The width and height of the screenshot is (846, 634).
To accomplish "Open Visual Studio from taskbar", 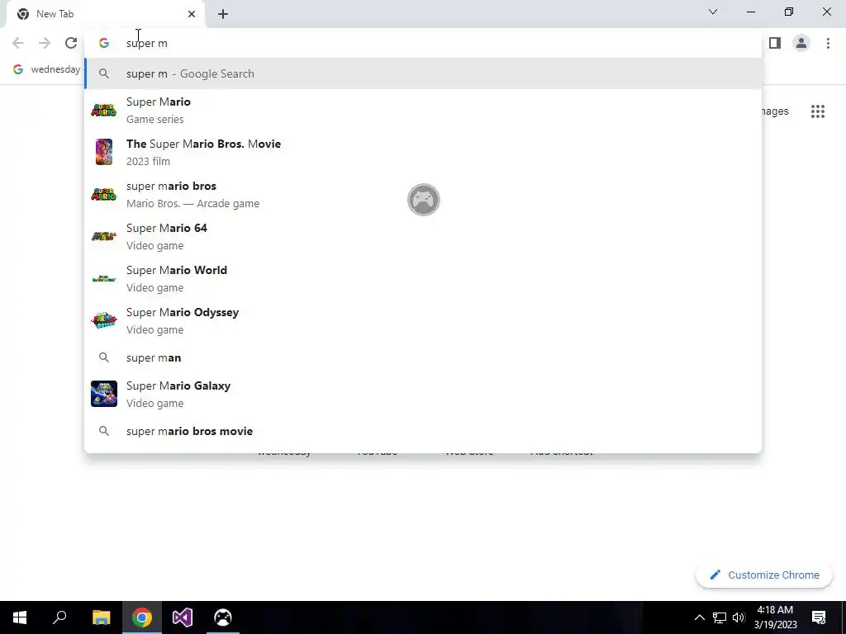I will (183, 617).
